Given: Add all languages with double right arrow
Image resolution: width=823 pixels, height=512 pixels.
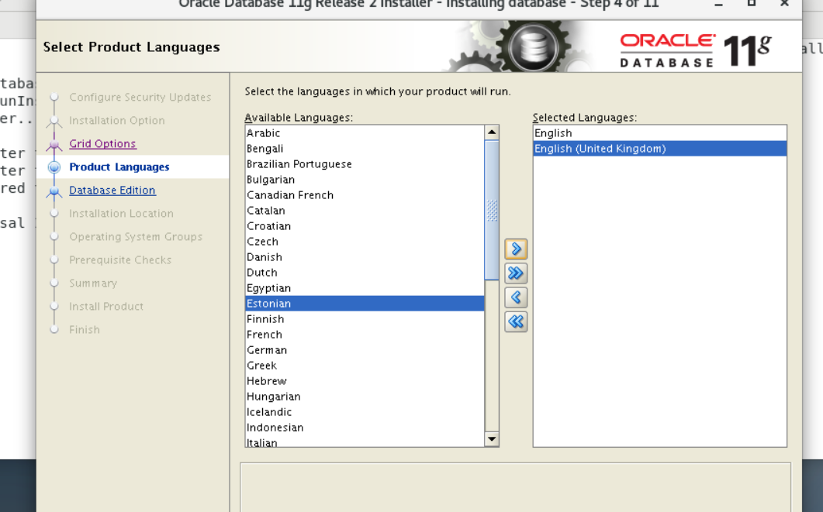Looking at the screenshot, I should [x=516, y=273].
